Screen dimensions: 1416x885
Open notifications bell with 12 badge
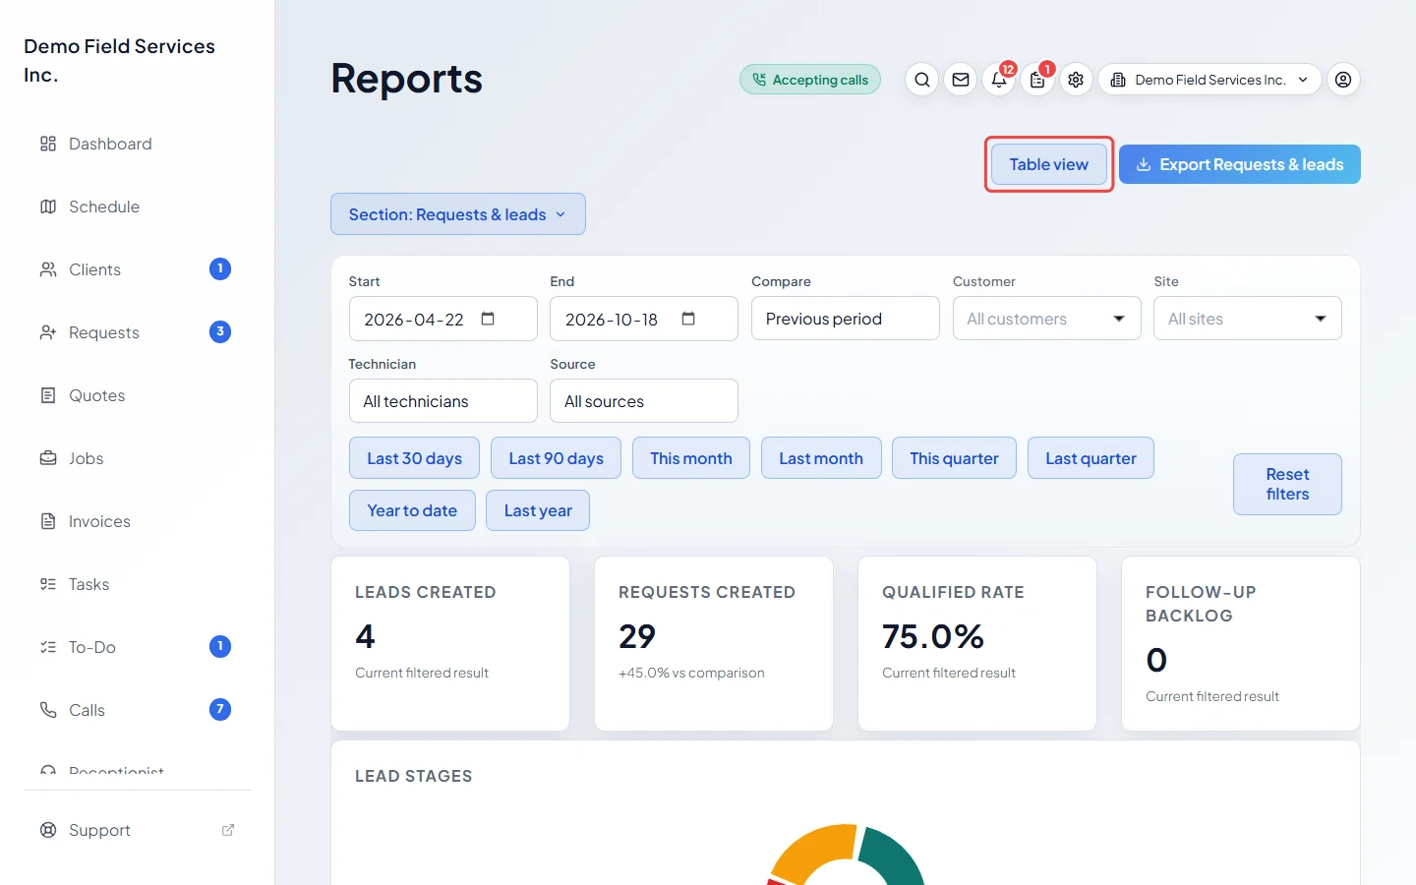pyautogui.click(x=999, y=80)
